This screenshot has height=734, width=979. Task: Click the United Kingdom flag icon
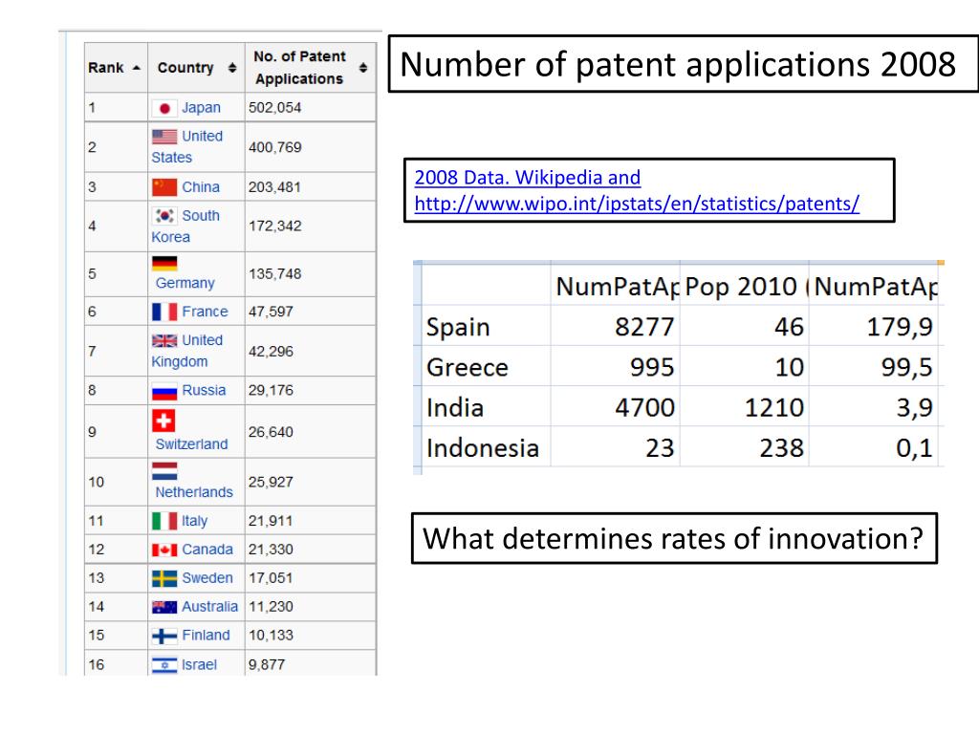pyautogui.click(x=164, y=341)
